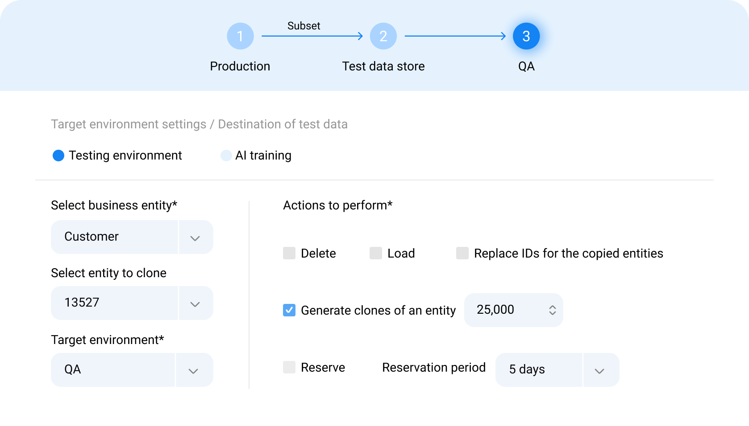This screenshot has height=426, width=749.
Task: Select the Testing environment radio button
Action: click(58, 156)
